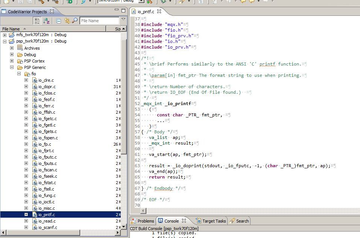This screenshot has height=238, width=360.
Task: Select io_fopen.c file
Action: (x=48, y=138)
